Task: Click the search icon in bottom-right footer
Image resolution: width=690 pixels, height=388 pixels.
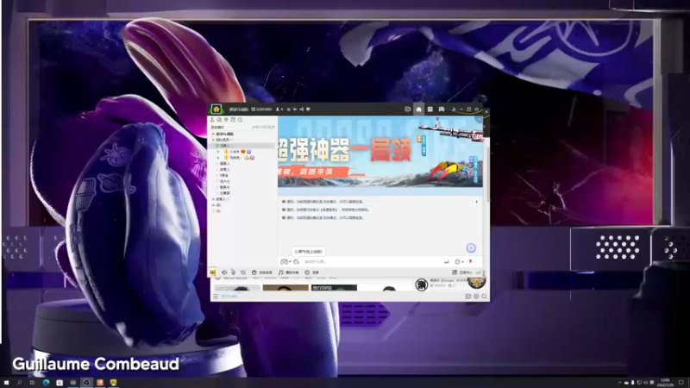Action: click(x=484, y=296)
